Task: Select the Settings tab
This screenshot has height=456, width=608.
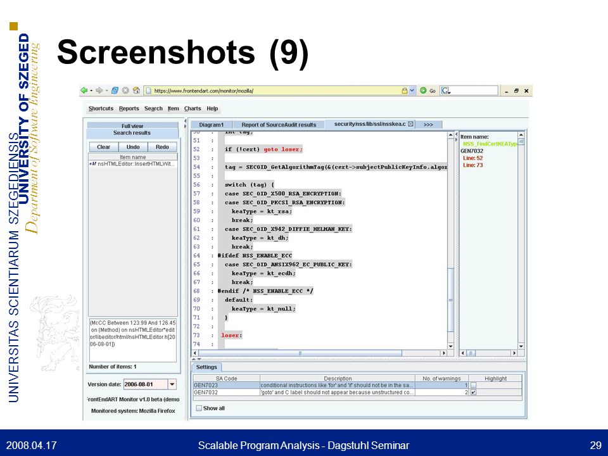Action: coord(206,367)
